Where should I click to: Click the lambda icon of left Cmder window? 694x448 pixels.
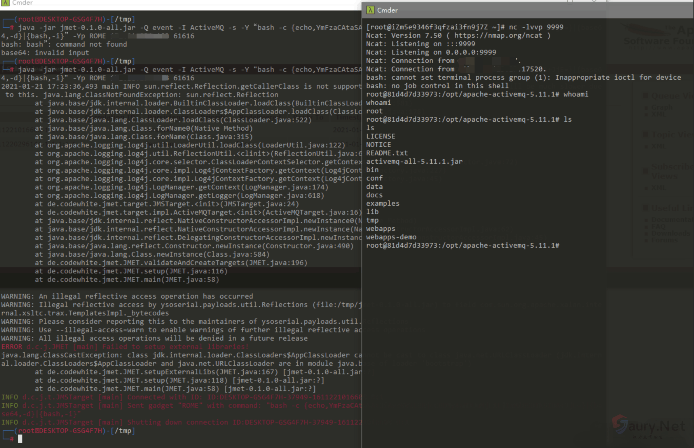pos(5,3)
